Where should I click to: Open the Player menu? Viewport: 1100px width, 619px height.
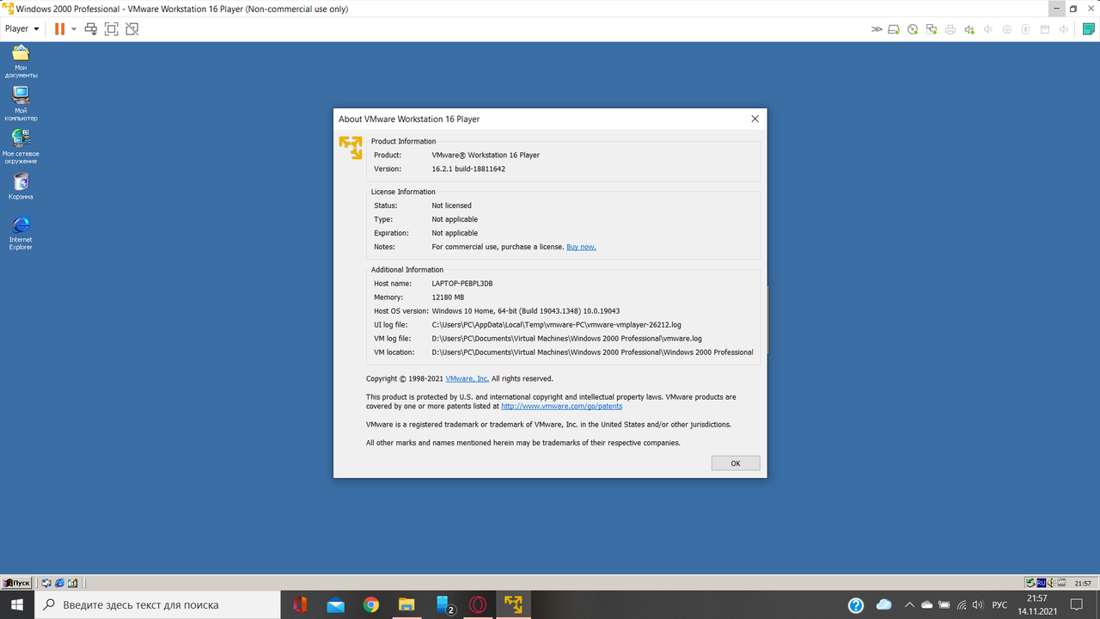click(x=22, y=28)
